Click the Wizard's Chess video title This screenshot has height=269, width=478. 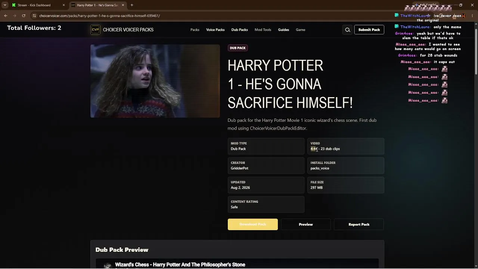[x=180, y=265]
